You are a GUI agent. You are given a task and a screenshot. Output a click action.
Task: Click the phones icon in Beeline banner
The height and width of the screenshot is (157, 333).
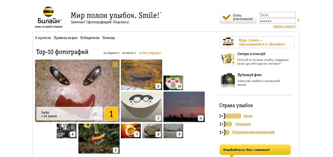click(228, 42)
